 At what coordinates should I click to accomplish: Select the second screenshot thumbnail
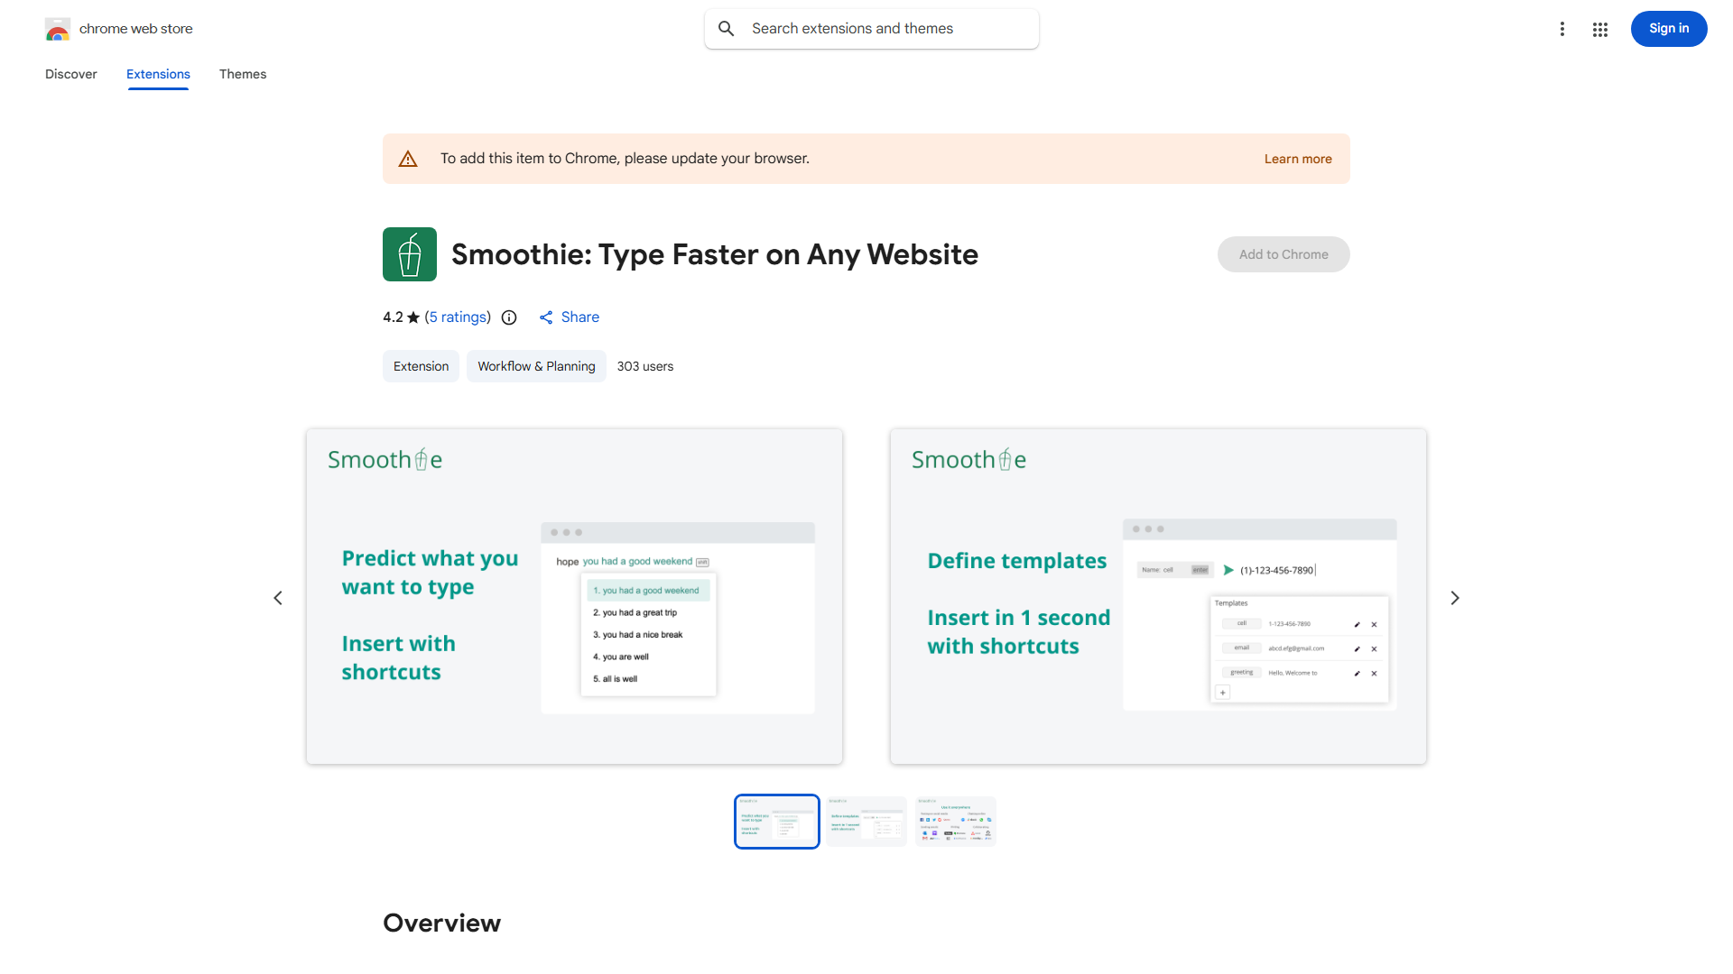(x=866, y=821)
